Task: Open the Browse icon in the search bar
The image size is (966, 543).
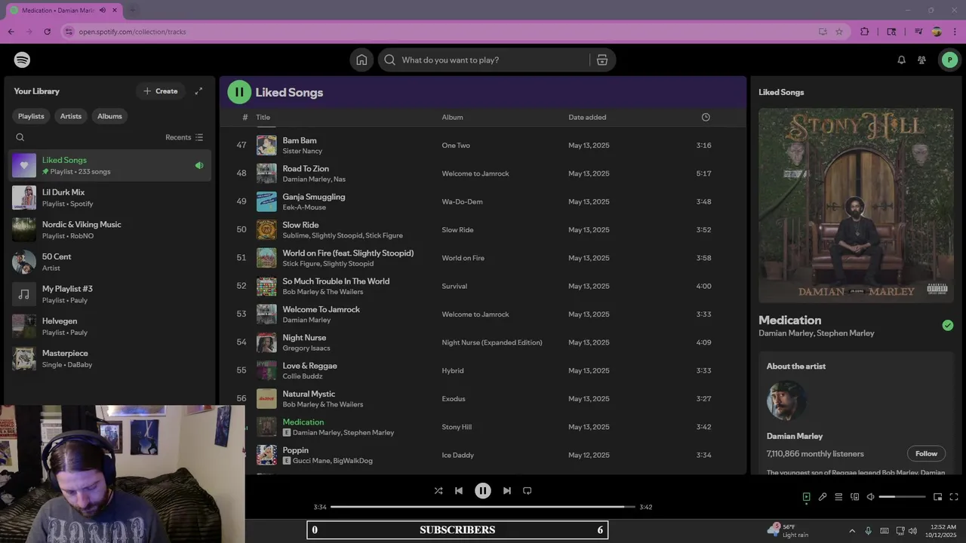Action: tap(602, 60)
